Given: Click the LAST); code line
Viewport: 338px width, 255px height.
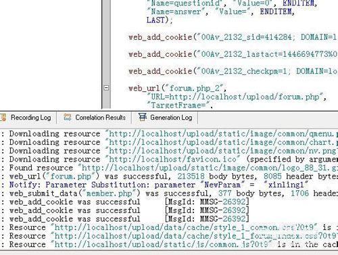Looking at the screenshot, I should [160, 20].
